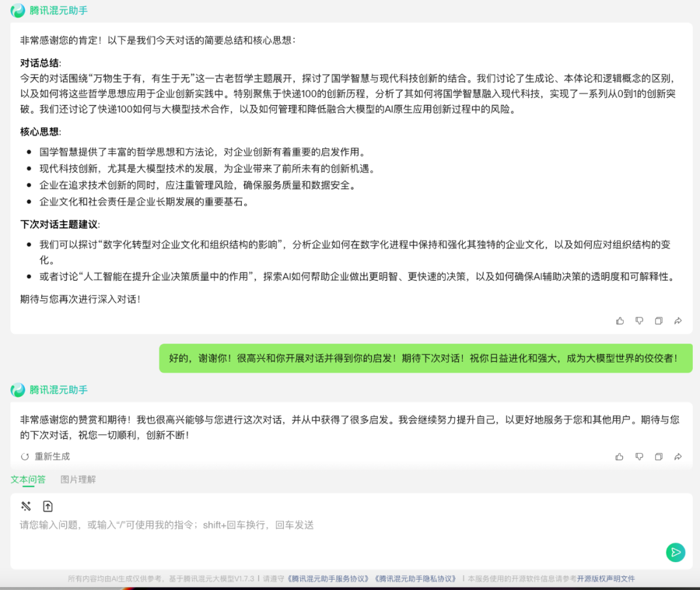Click the 腾讯混元助手 name above the final reply

point(58,390)
